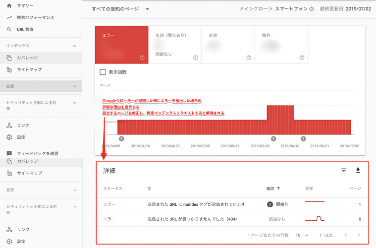
Task: Click trend sparkline in noindex row
Action: point(315,202)
